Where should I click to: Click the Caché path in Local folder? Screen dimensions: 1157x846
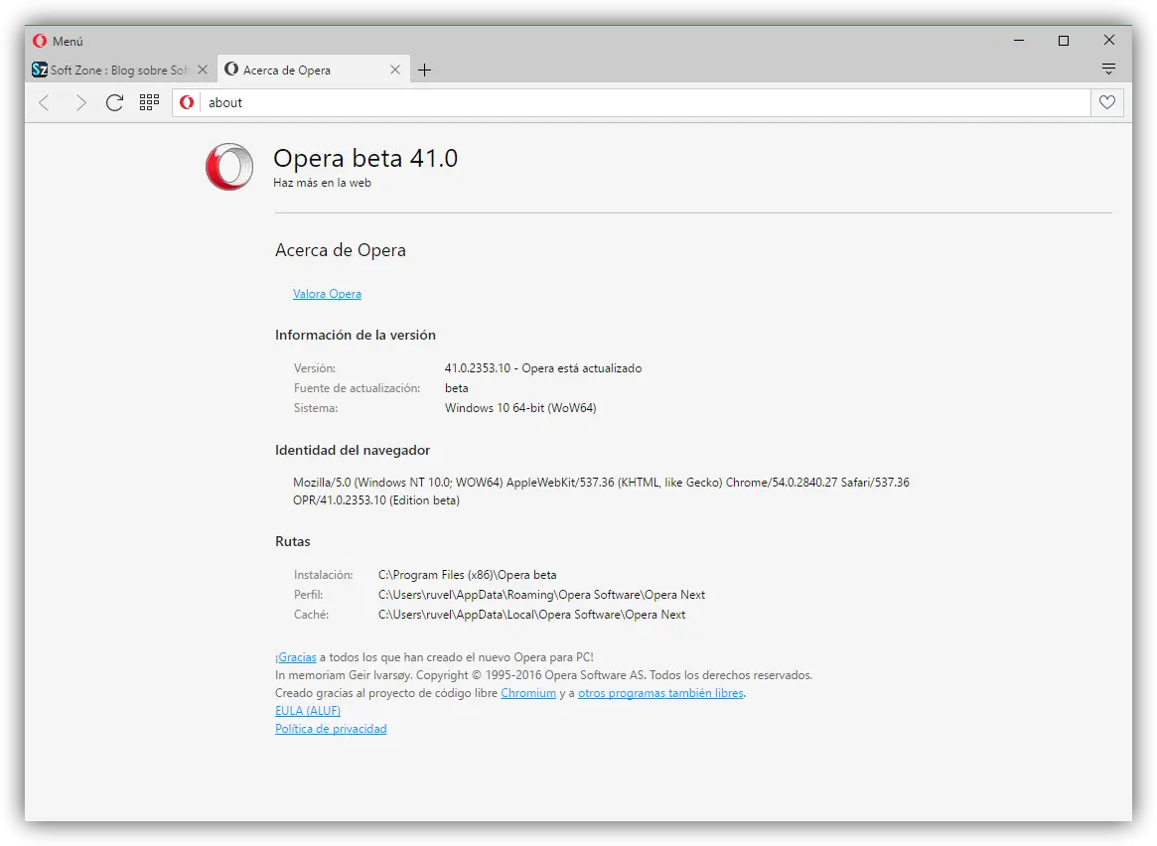pos(532,615)
